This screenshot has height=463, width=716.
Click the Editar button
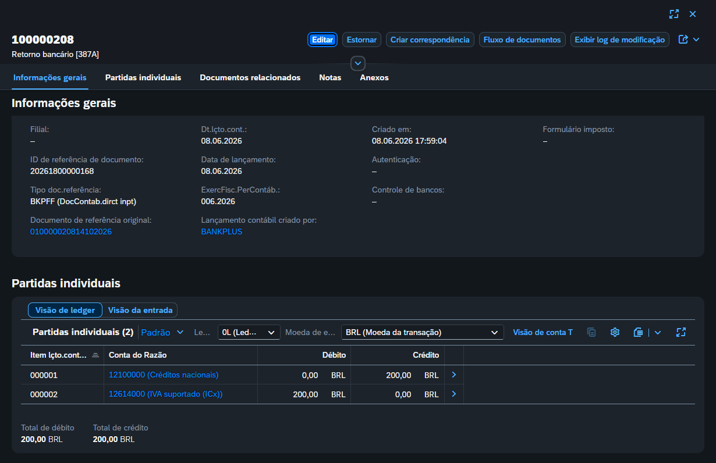tap(322, 40)
